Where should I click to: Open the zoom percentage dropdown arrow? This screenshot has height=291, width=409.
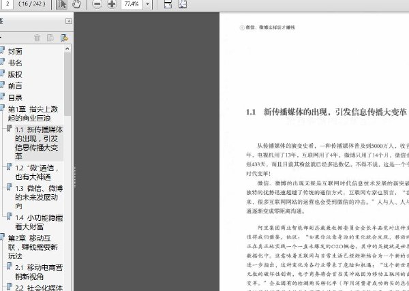point(148,4)
